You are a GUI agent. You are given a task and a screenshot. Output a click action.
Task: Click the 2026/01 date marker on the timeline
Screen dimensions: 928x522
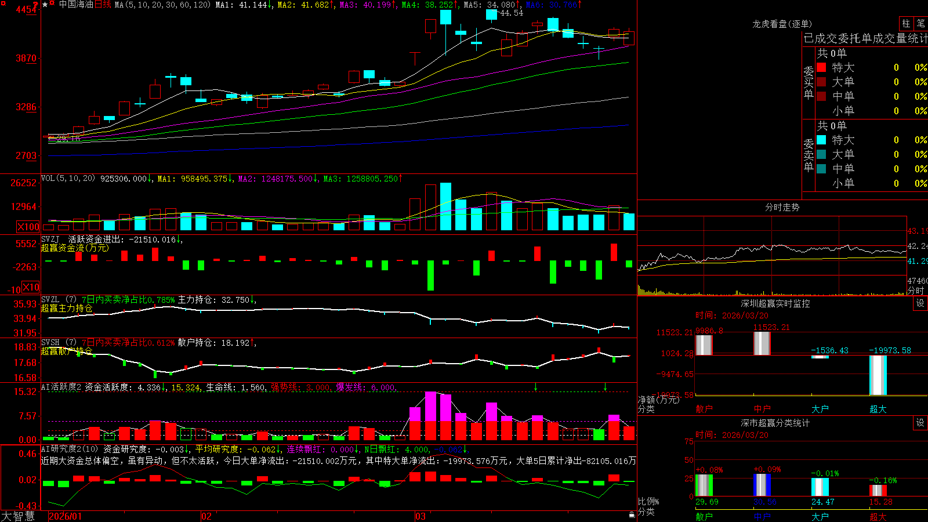[x=66, y=516]
